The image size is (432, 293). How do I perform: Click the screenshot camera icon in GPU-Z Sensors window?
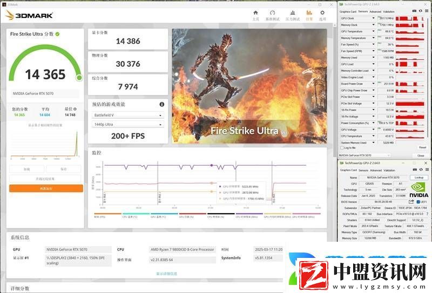click(414, 11)
